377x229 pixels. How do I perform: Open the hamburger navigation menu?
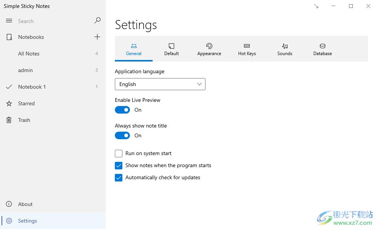[9, 21]
